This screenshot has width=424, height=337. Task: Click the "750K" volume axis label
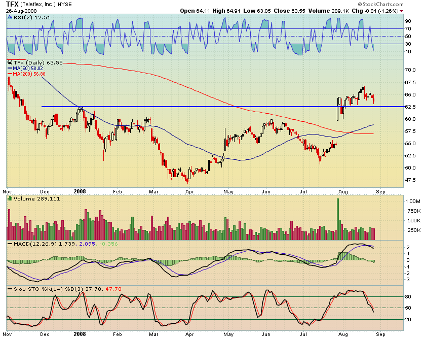(414, 211)
